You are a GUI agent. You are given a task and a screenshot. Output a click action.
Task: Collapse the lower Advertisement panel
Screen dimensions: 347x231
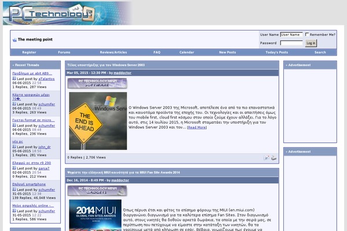(287, 152)
